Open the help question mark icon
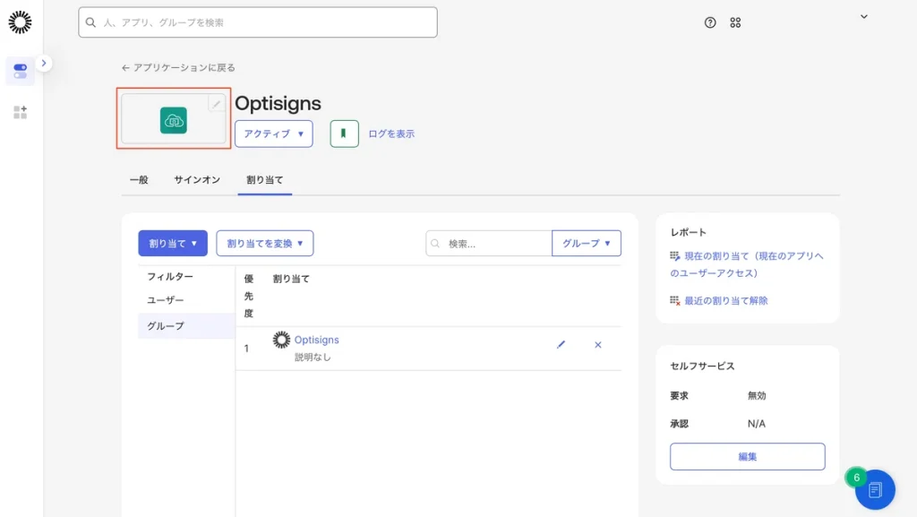This screenshot has height=517, width=917. point(710,22)
